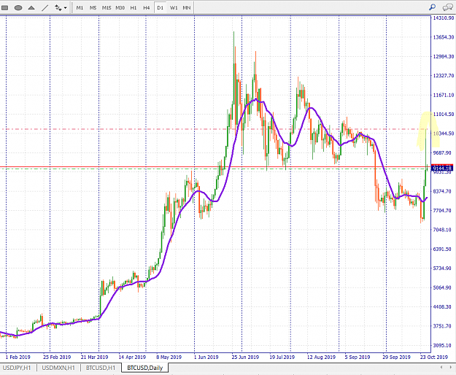Screen dimensions: 456x375
Task: Click price label 7048.10 on axis
Action: click(443, 230)
